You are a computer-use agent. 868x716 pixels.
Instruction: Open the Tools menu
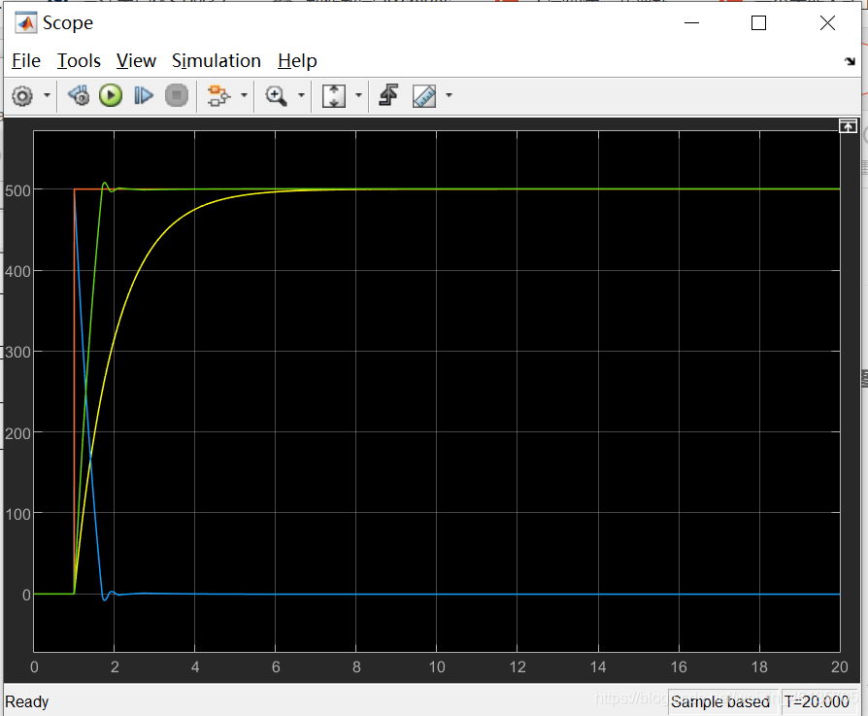pos(79,61)
